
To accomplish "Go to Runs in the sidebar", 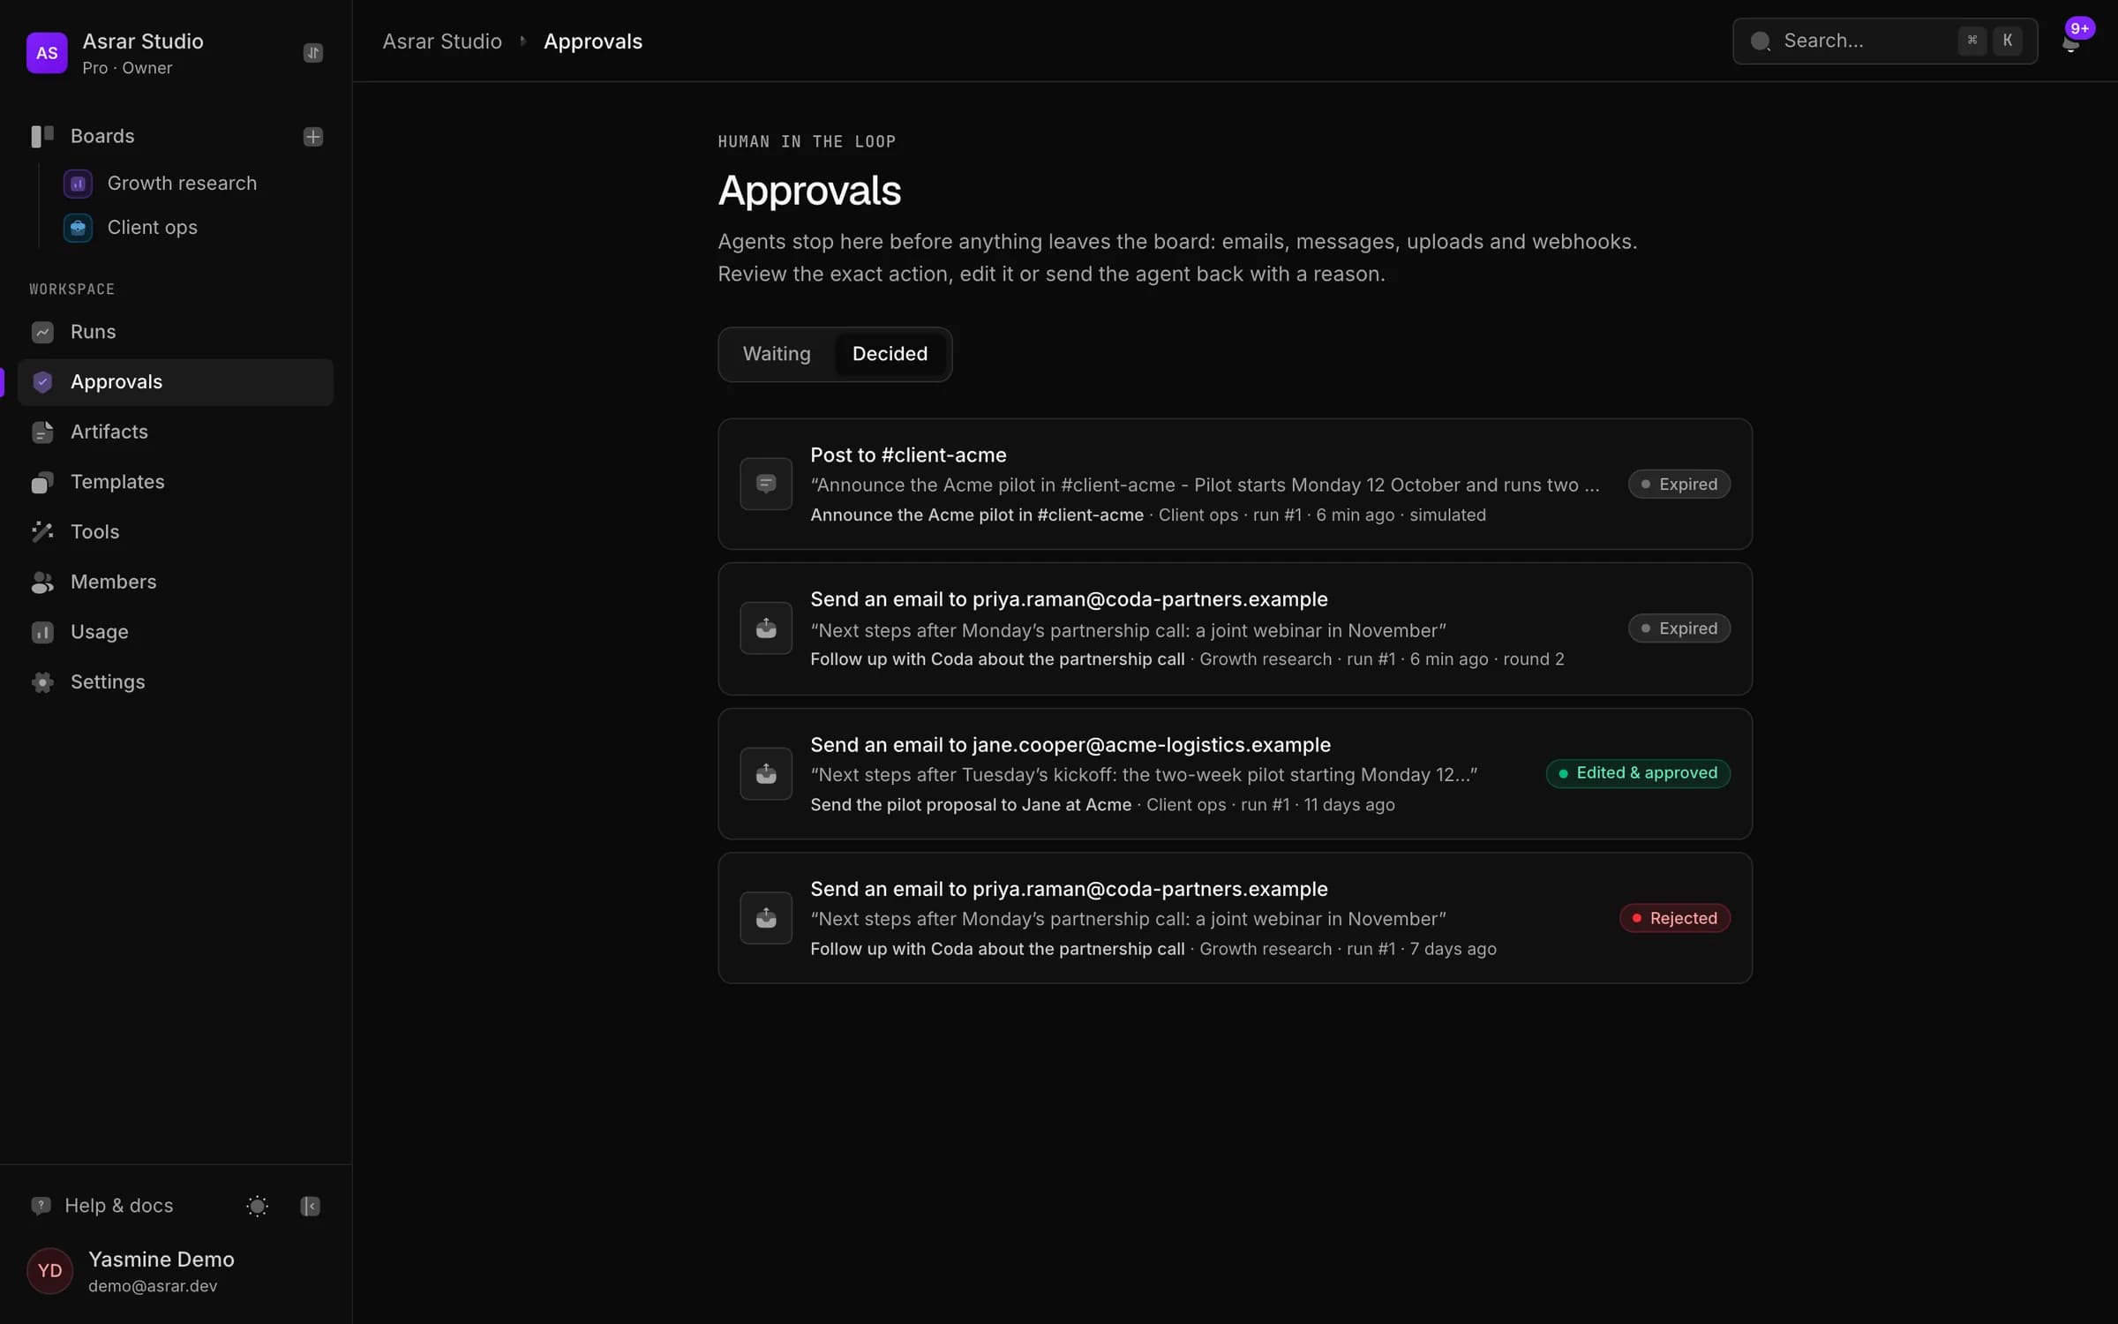I will [x=176, y=332].
